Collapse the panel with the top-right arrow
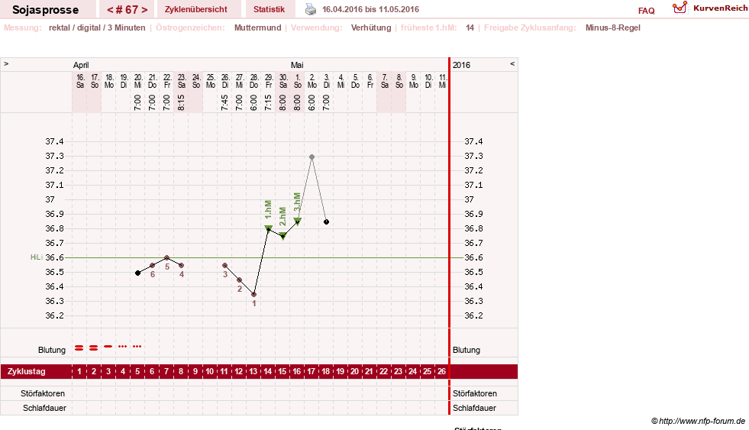 coord(512,63)
